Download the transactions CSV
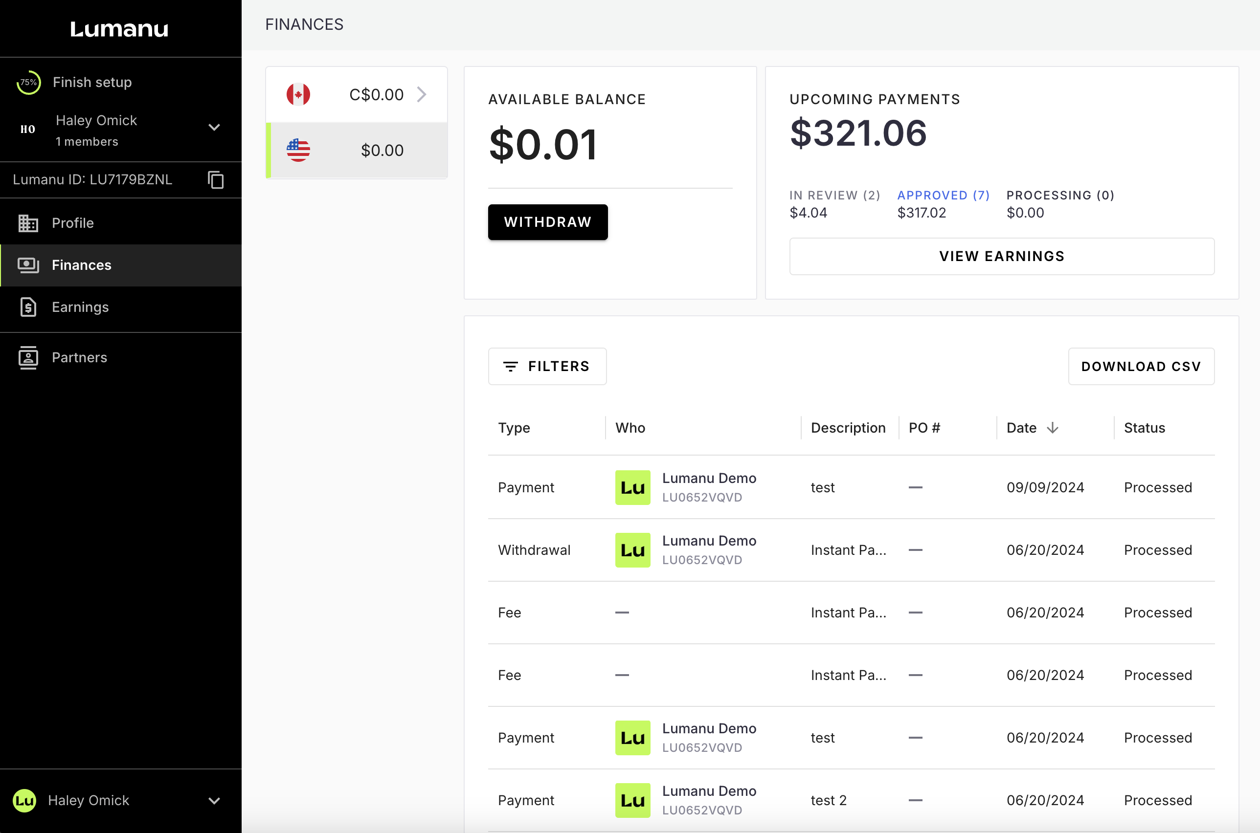Screen dimensions: 1260x833 [1141, 367]
